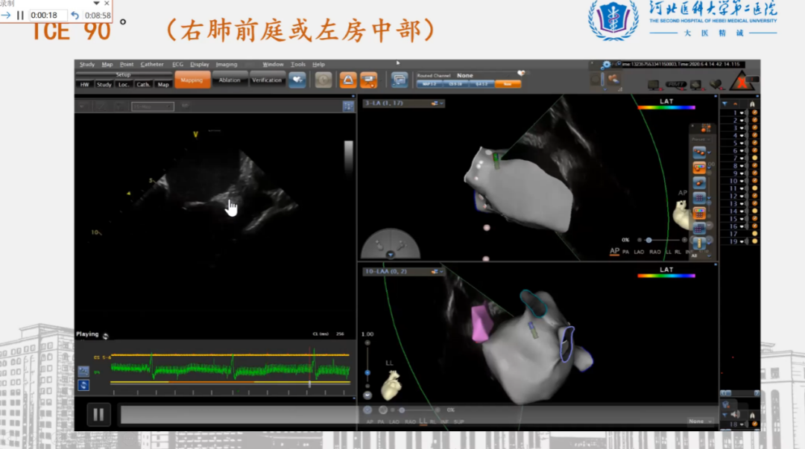Click the blue layout icon above ultrasound view
805x449 pixels.
point(347,106)
